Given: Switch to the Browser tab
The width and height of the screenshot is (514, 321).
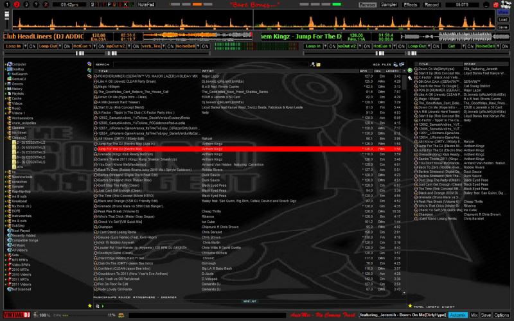Looking at the screenshot, I should click(368, 4).
